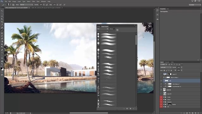Image resolution: width=202 pixels, height=114 pixels.
Task: Click the brush size input field
Action: point(112,29)
